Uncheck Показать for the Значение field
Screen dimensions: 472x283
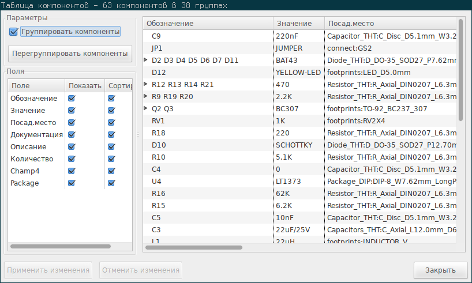(x=72, y=110)
